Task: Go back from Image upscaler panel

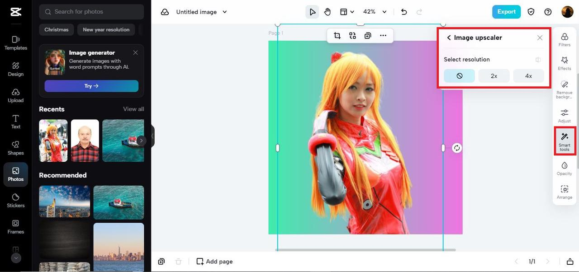Action: click(x=449, y=38)
